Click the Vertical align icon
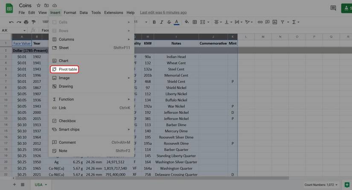The image size is (352, 190). (x=227, y=22)
